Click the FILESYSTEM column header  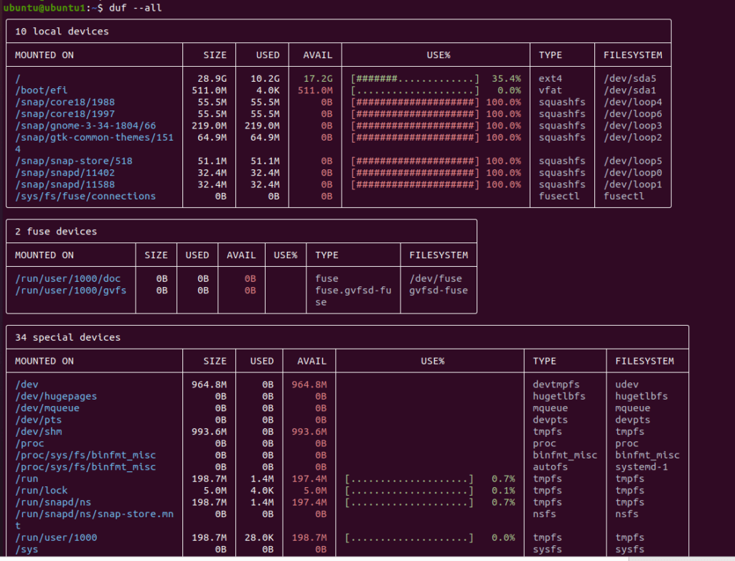click(634, 55)
